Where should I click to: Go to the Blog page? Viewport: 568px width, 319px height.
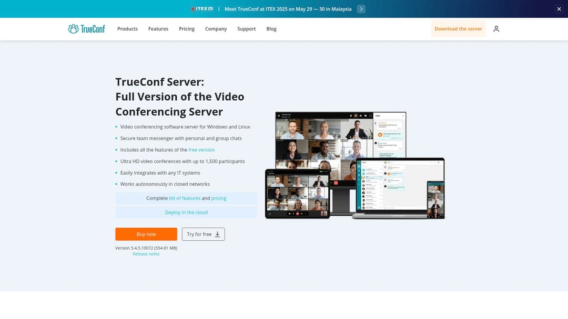(x=271, y=29)
